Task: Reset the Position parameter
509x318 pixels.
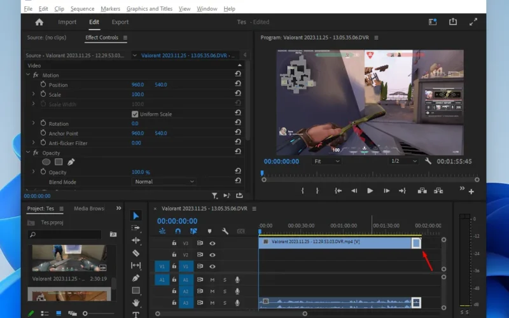Action: [x=238, y=84]
